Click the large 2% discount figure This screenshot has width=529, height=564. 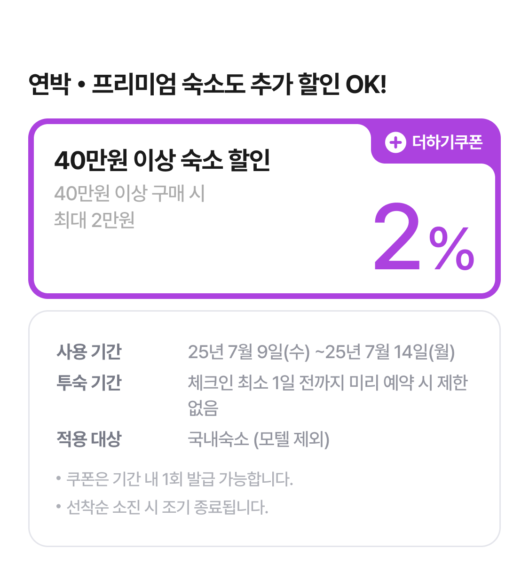coord(397,238)
